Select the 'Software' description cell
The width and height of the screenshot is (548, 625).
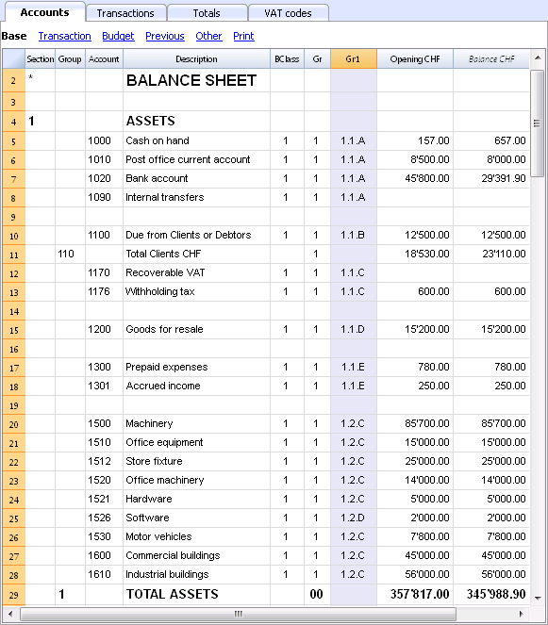coord(196,518)
